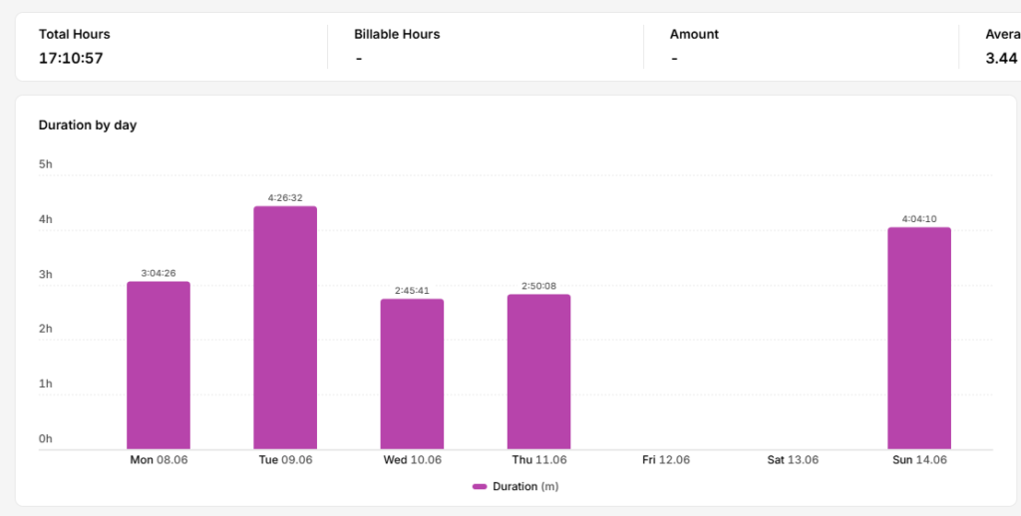Click the Duration by day heading
This screenshot has width=1021, height=516.
point(88,125)
